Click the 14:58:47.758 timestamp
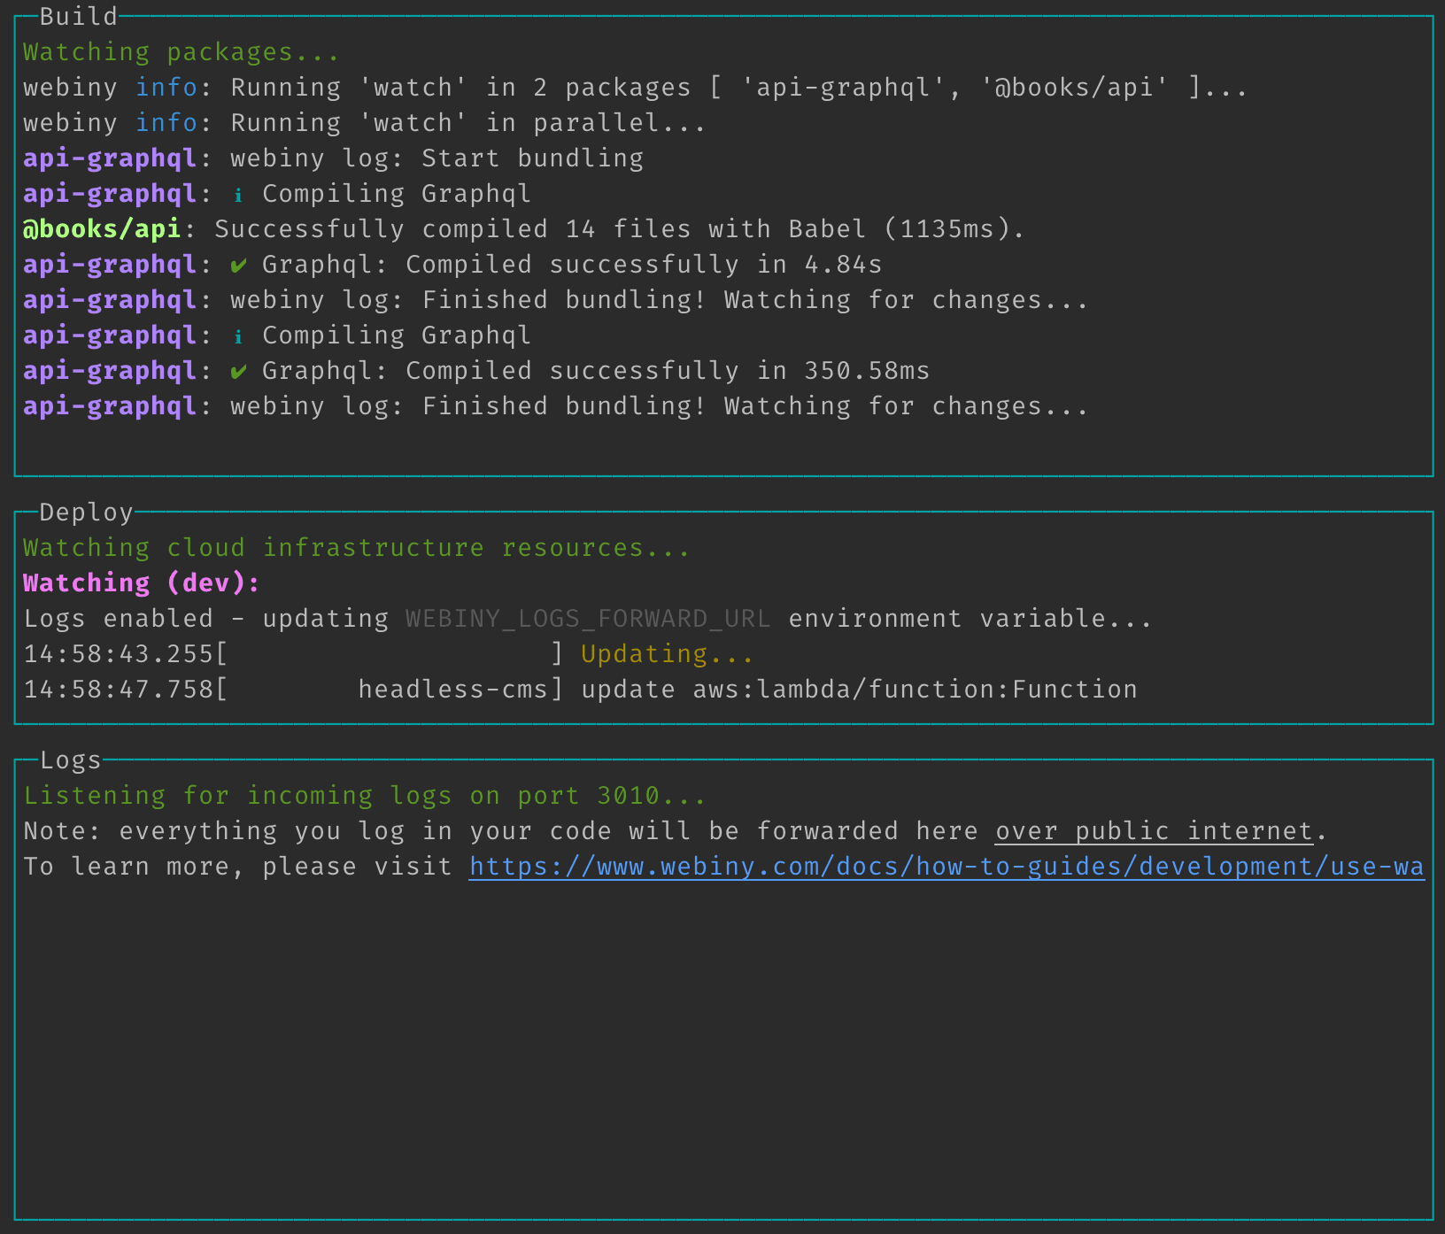 (119, 690)
